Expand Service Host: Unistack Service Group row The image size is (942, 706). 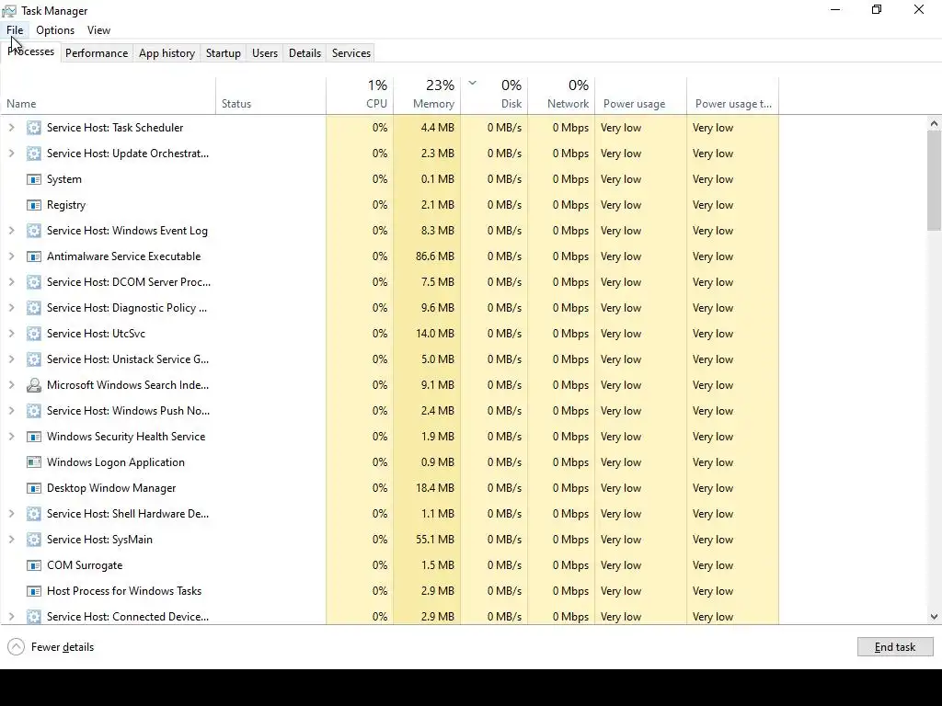[11, 359]
